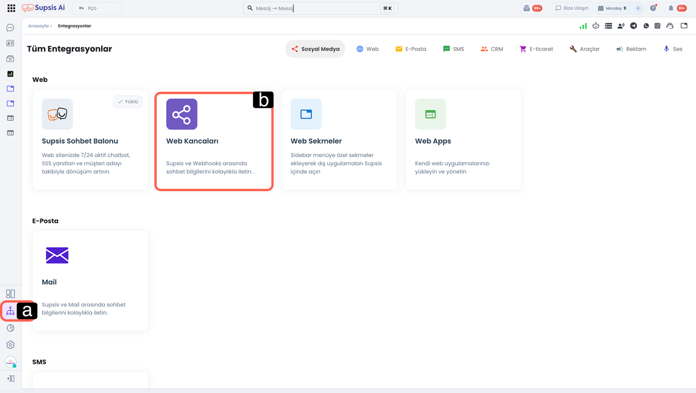Open the apps grid menu icon
This screenshot has height=393, width=696.
(11, 8)
